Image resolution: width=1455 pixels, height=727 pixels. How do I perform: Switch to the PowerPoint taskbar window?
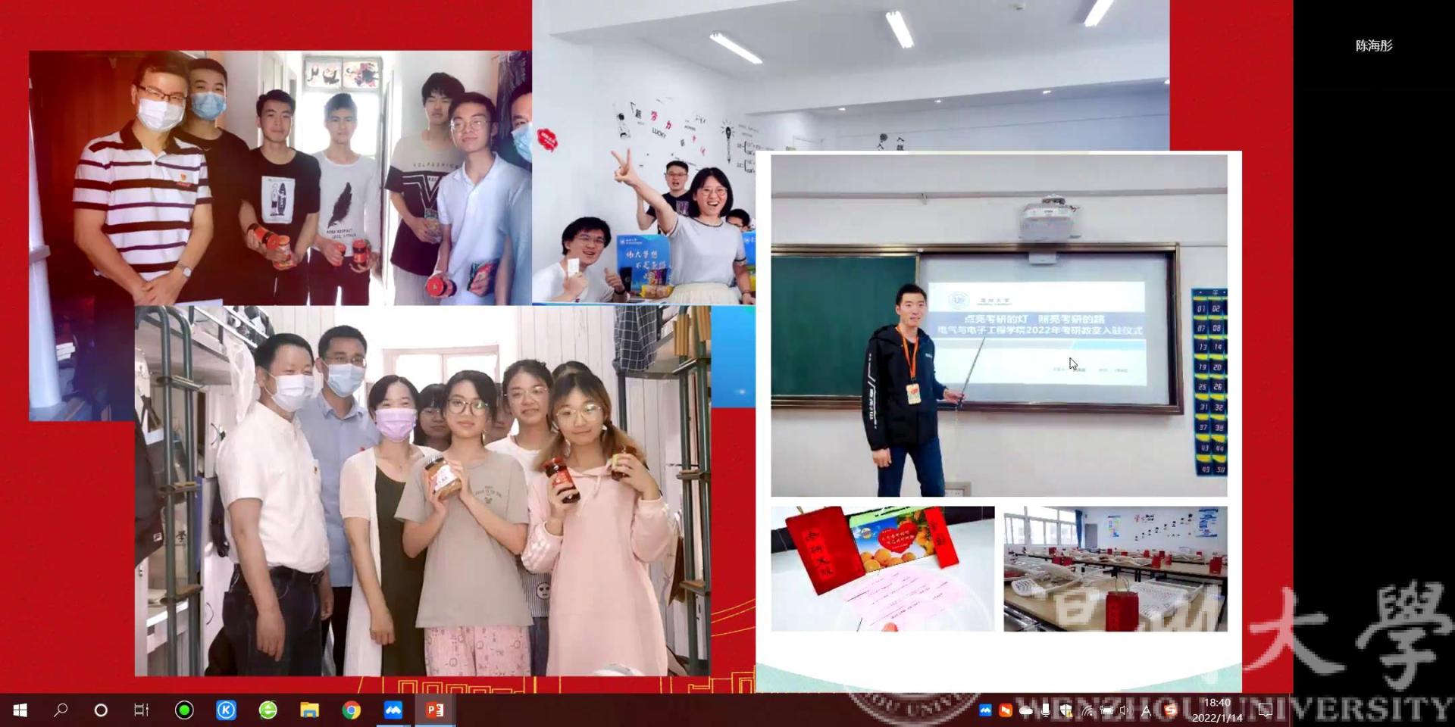[435, 710]
